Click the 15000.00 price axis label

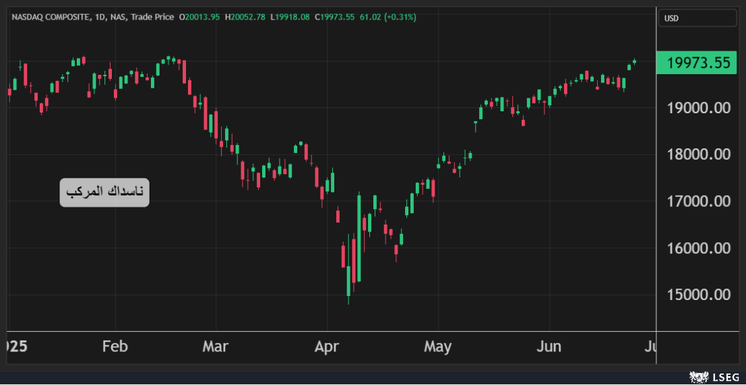click(x=698, y=295)
